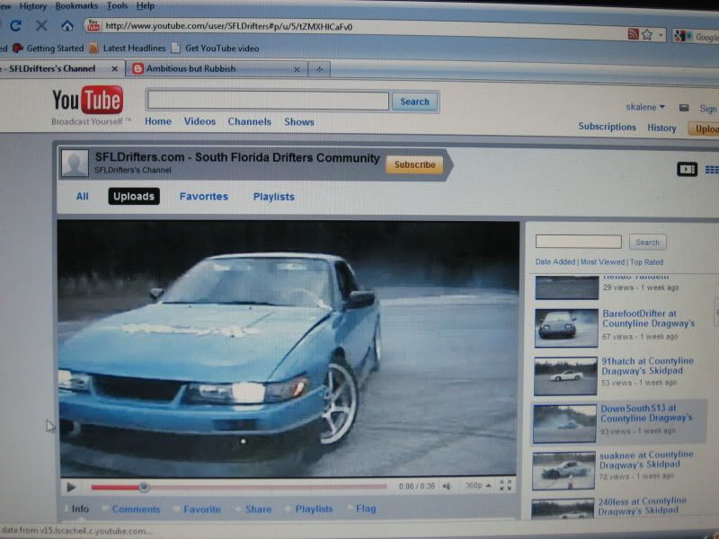Open the Videos navigation link
Viewport: 719px width, 539px height.
pyautogui.click(x=200, y=121)
